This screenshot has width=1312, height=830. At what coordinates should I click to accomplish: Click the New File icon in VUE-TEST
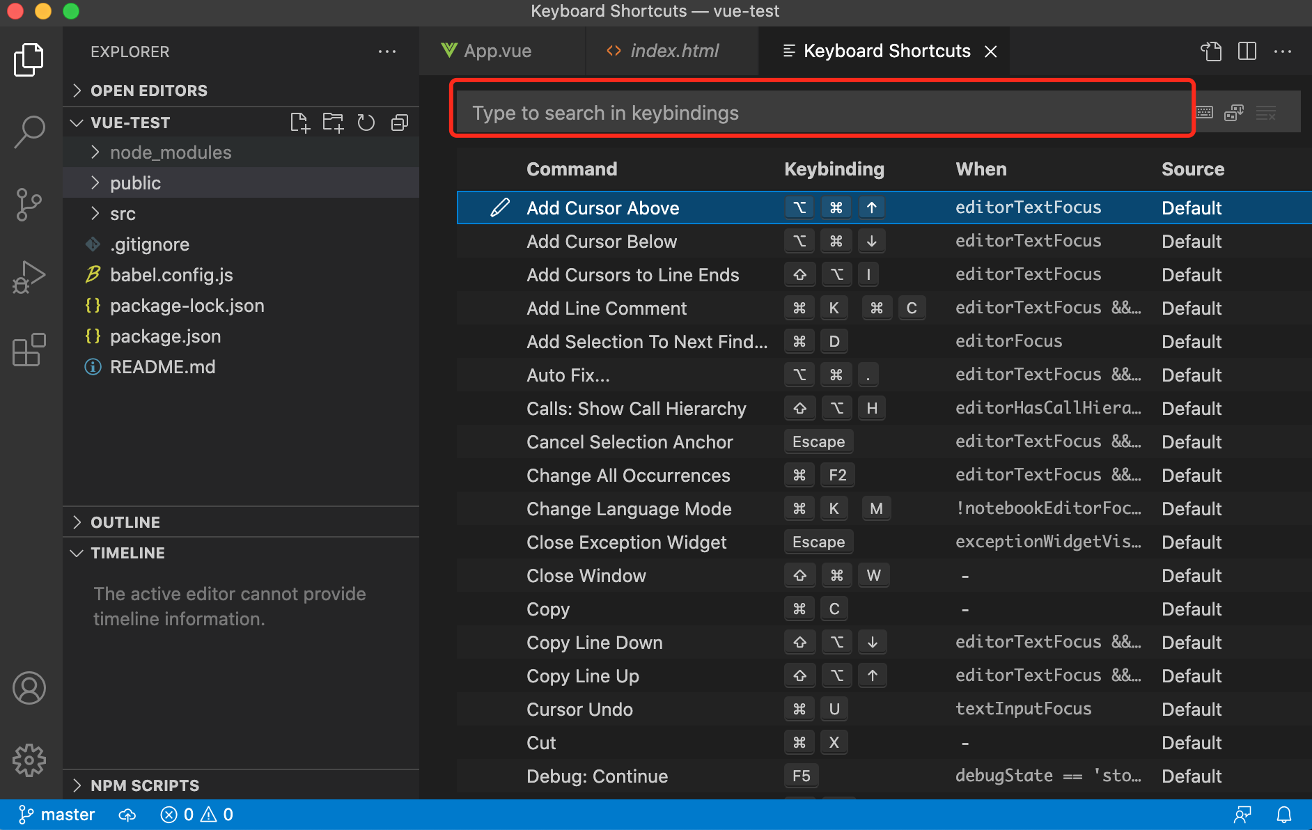[299, 123]
